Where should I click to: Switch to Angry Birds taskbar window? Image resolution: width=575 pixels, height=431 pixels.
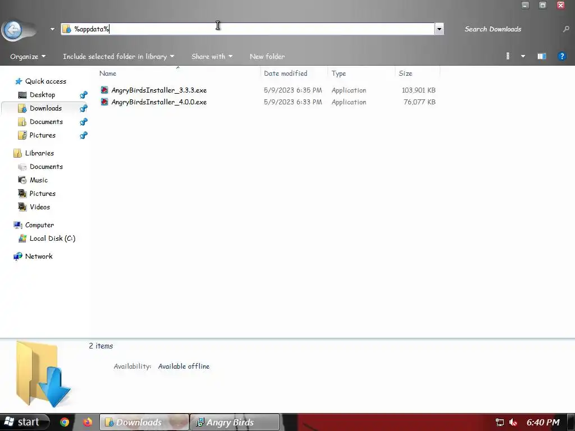235,422
